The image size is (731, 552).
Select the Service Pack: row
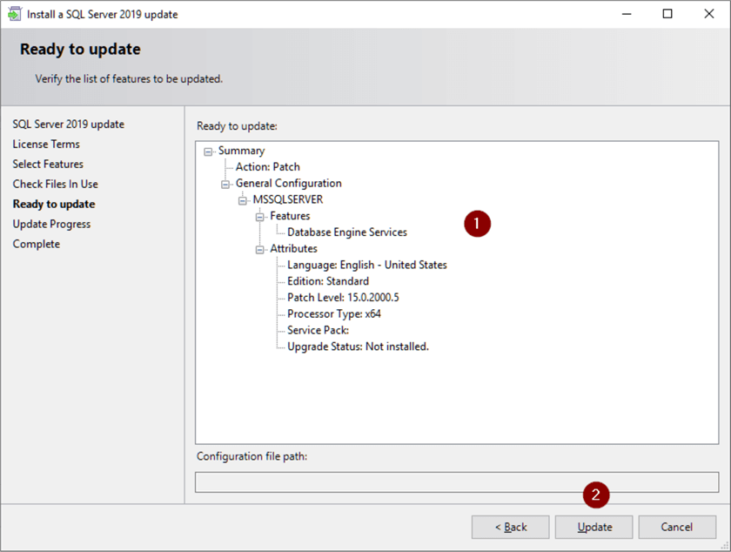tap(318, 330)
